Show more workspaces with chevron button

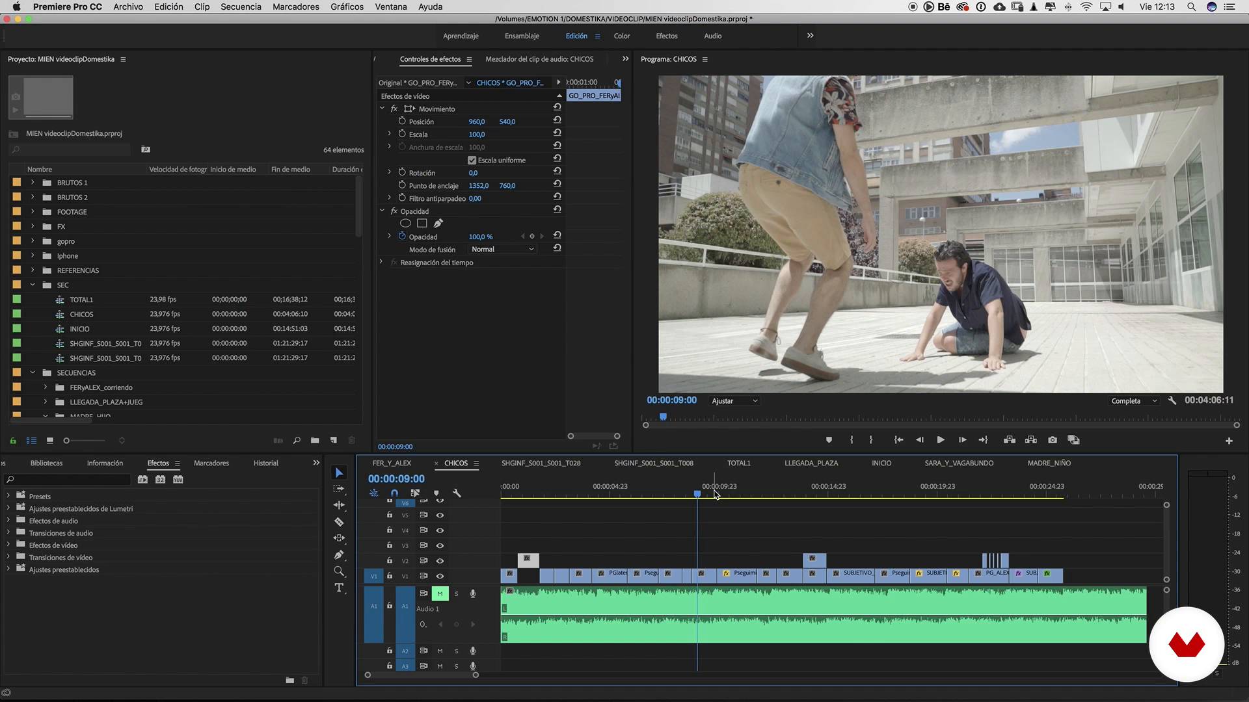coord(810,36)
